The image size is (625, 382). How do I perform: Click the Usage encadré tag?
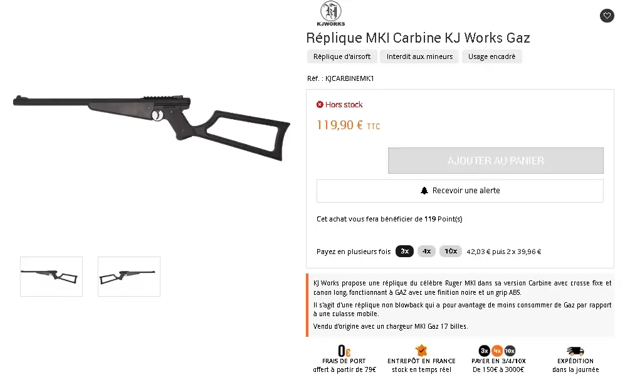tap(491, 56)
